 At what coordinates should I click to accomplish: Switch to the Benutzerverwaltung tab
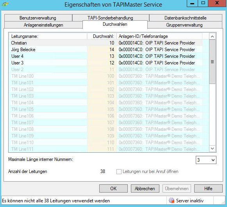(x=38, y=18)
